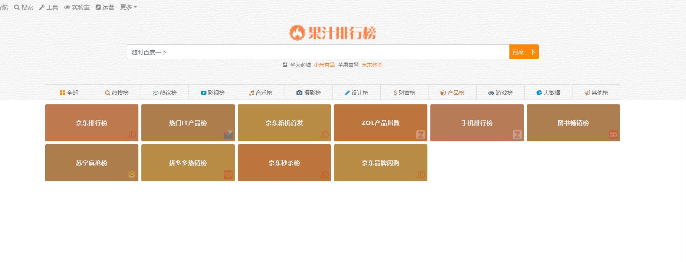Switch to the 热搜榜 tab
The height and width of the screenshot is (262, 686).
coord(117,93)
